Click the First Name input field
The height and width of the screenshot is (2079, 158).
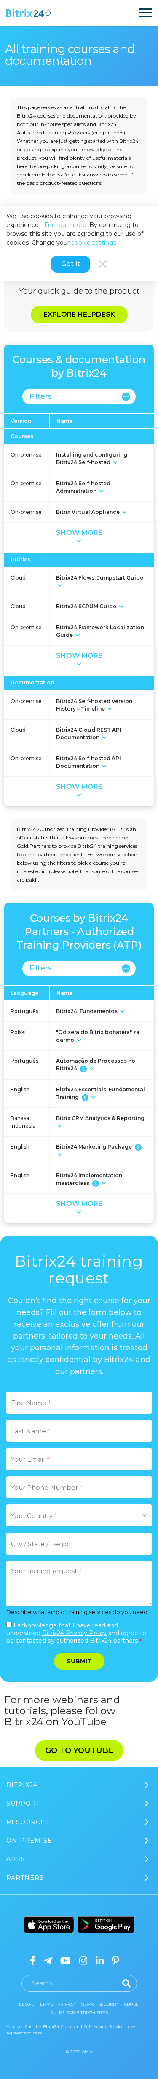click(x=79, y=1402)
